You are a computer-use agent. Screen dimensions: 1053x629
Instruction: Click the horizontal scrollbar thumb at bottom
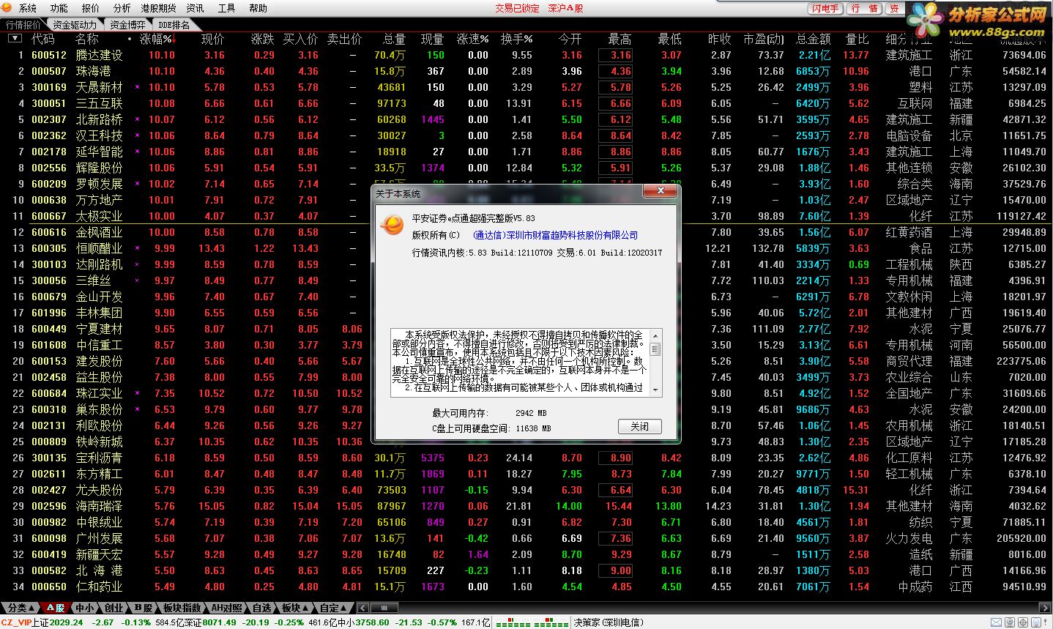[384, 608]
